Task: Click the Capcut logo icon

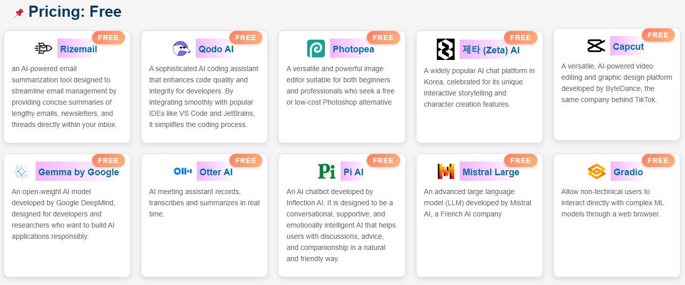Action: tap(596, 46)
